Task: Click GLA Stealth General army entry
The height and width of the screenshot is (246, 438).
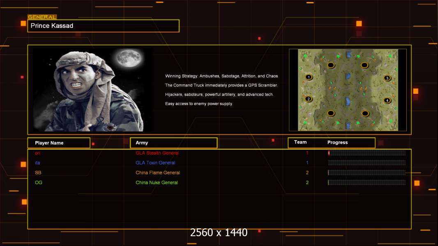Action: point(157,153)
